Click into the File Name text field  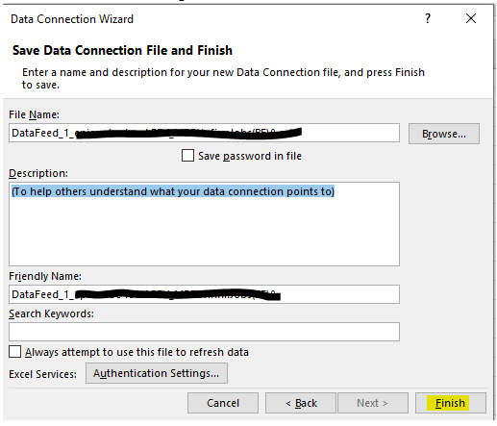tap(204, 133)
